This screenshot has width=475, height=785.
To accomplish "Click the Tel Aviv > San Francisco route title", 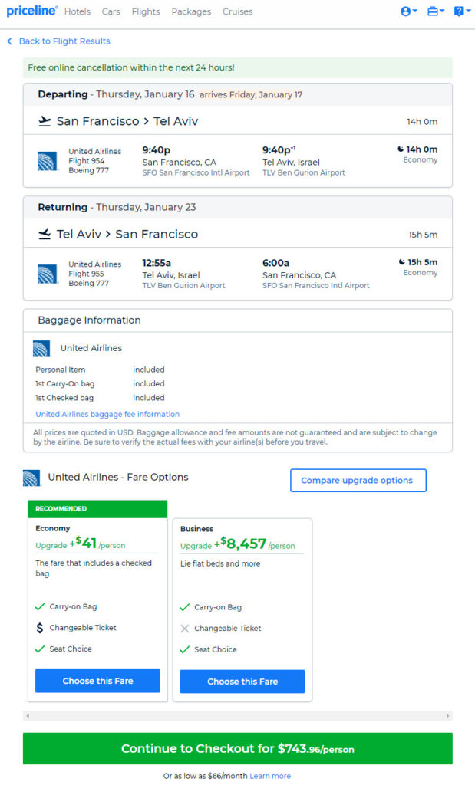I will pos(127,234).
